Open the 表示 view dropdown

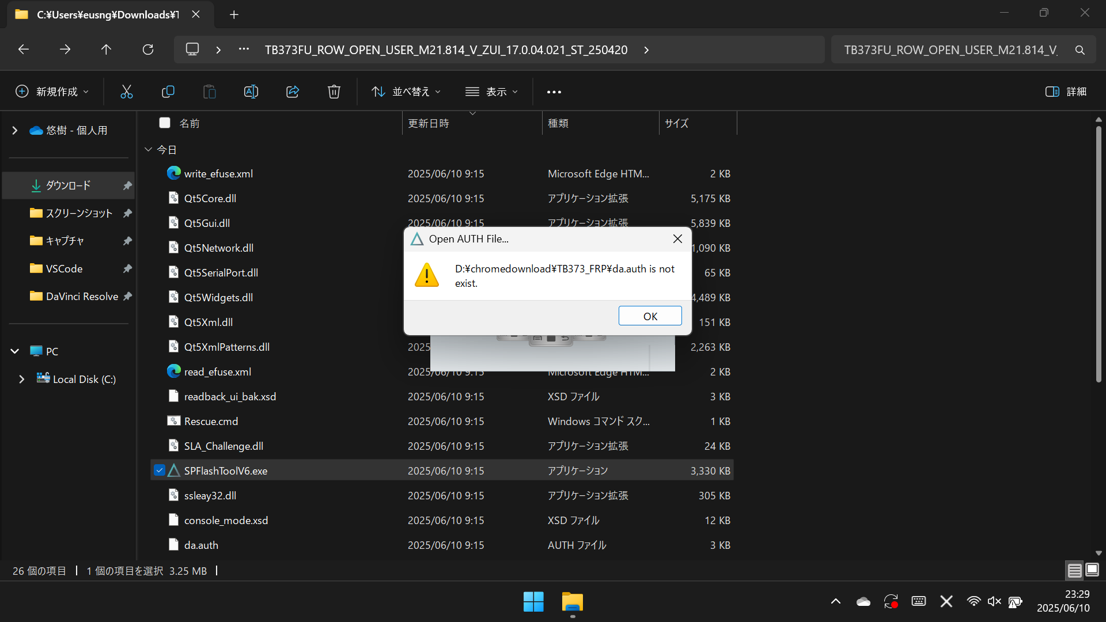[491, 92]
